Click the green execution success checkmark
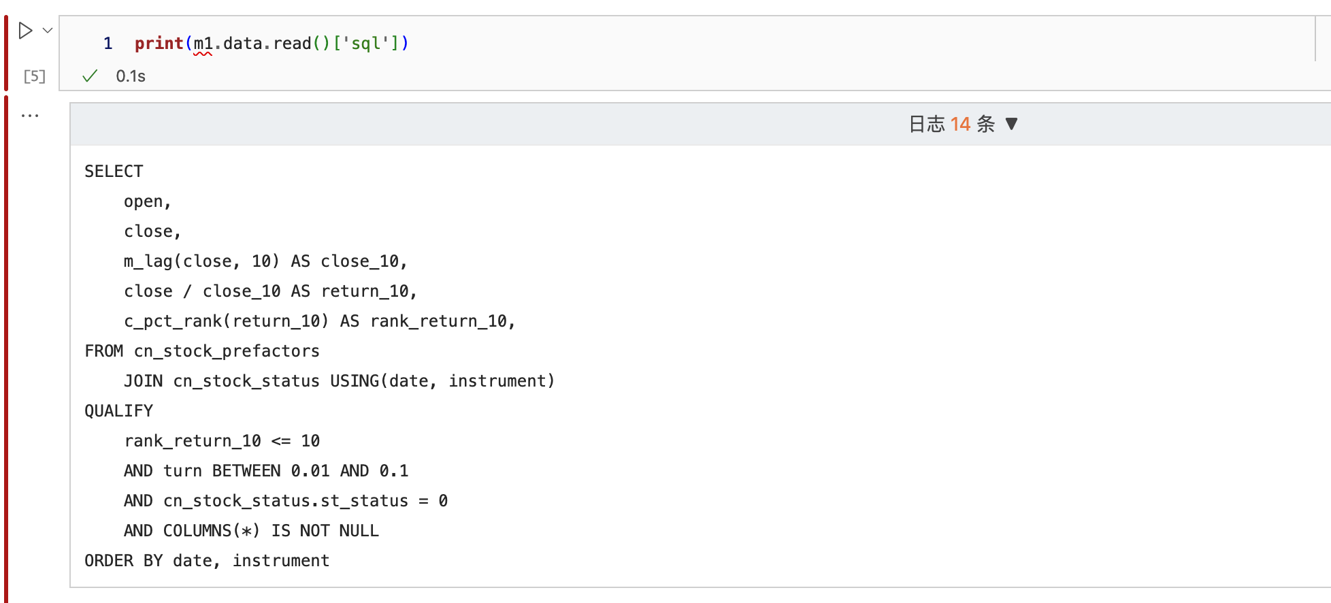The height and width of the screenshot is (603, 1331). click(x=90, y=76)
